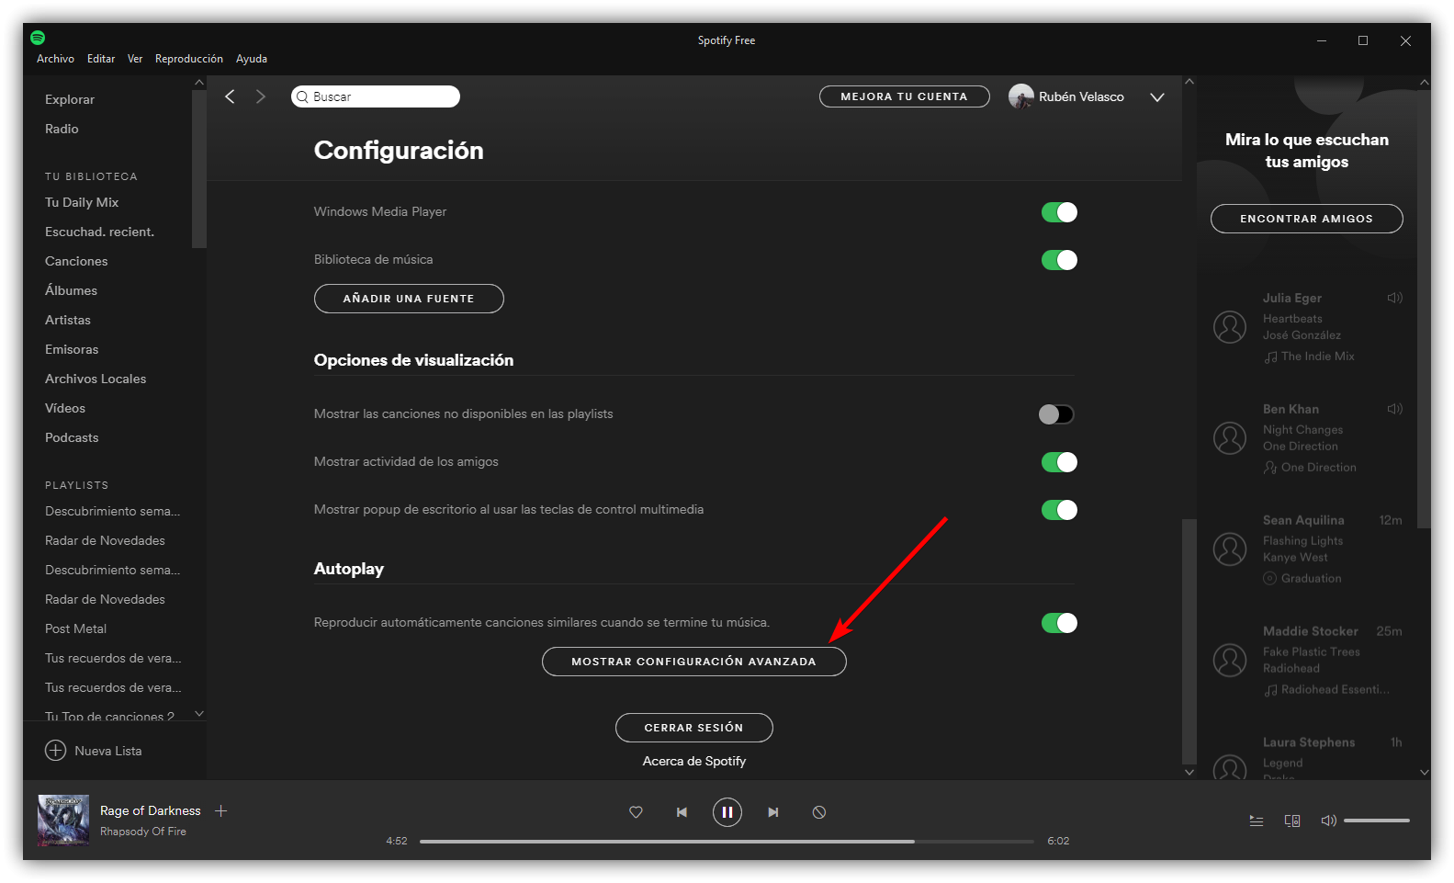Go to Explorar in the sidebar
Screen dimensions: 1454x883
point(70,99)
